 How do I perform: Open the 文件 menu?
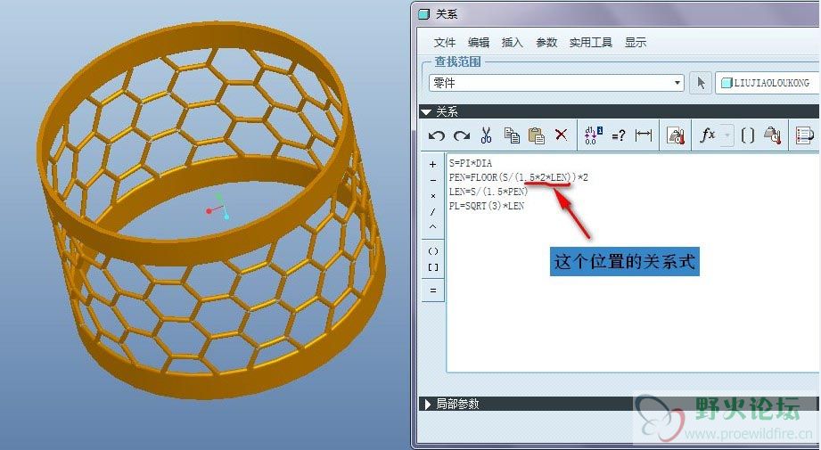click(445, 43)
